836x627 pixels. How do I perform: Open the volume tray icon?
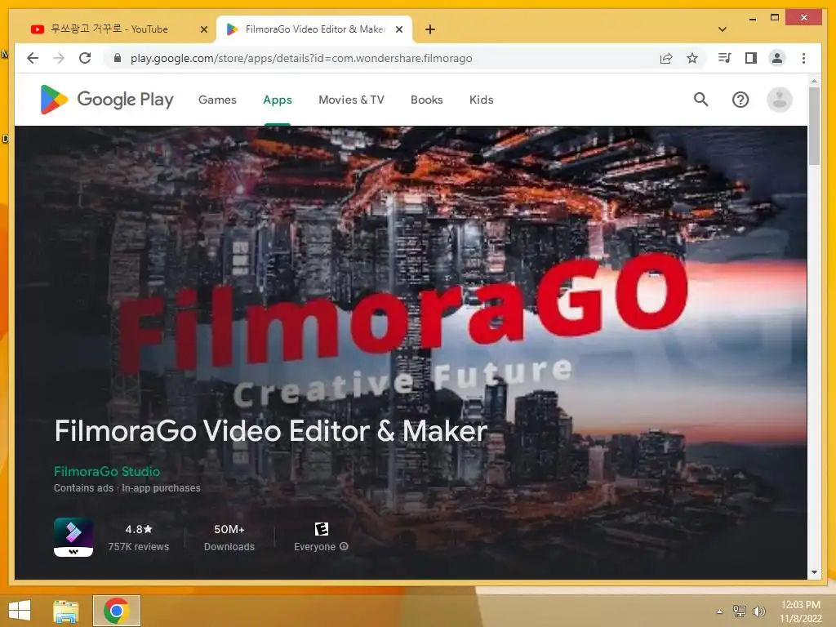(758, 611)
